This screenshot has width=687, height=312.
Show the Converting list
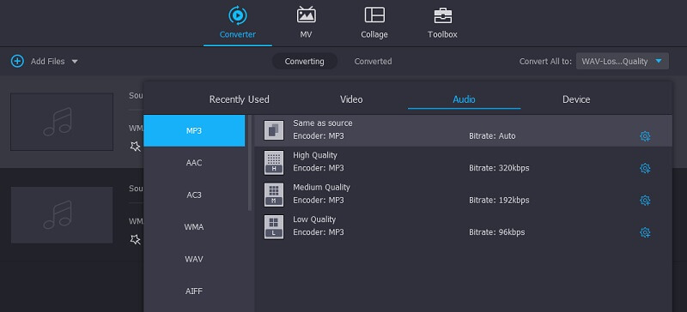305,61
